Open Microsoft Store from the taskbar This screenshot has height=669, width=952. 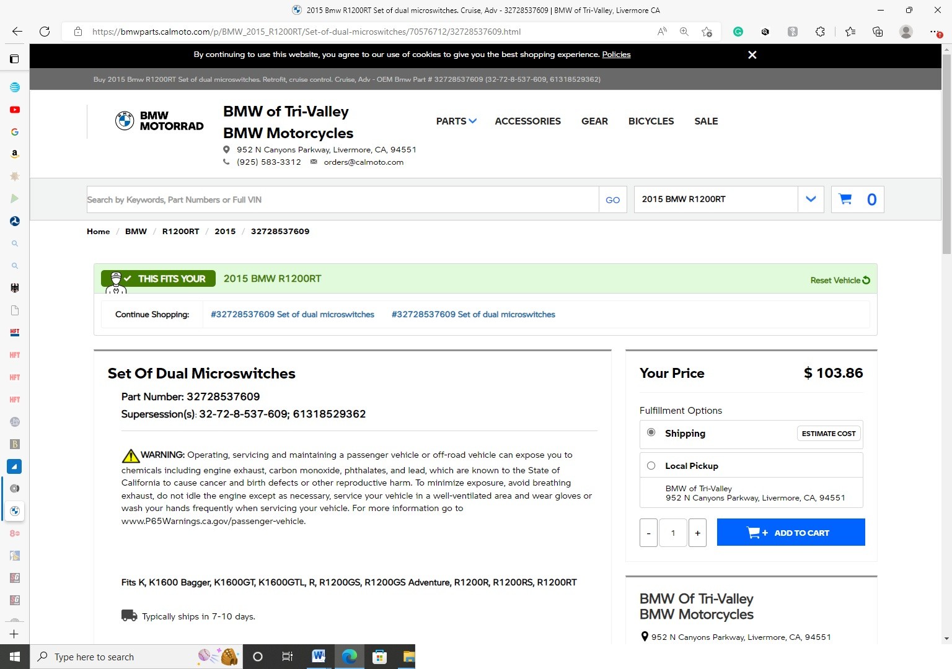[x=379, y=657]
